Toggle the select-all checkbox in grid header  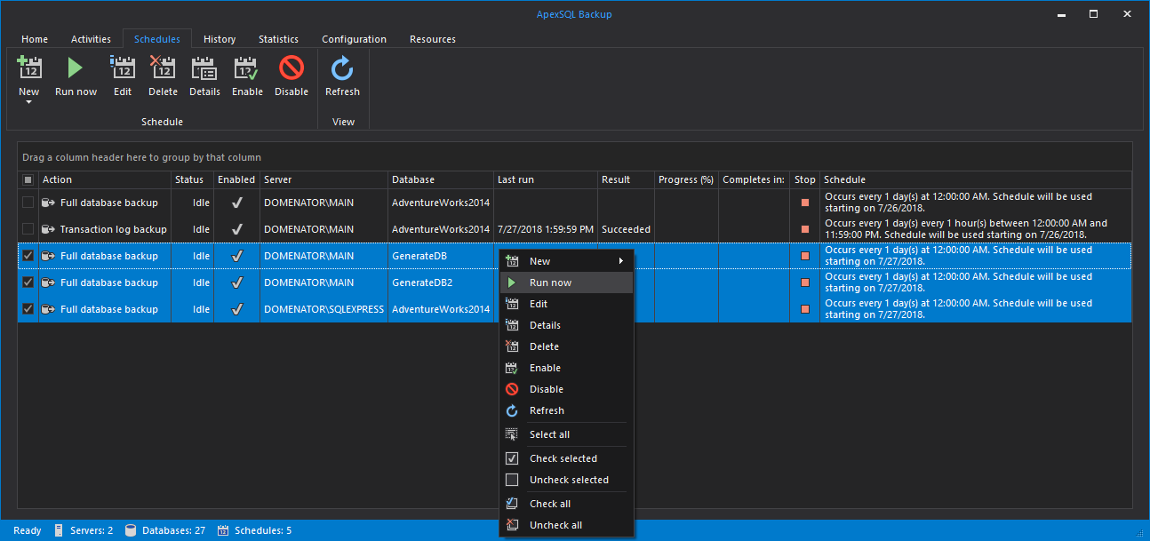pyautogui.click(x=28, y=180)
